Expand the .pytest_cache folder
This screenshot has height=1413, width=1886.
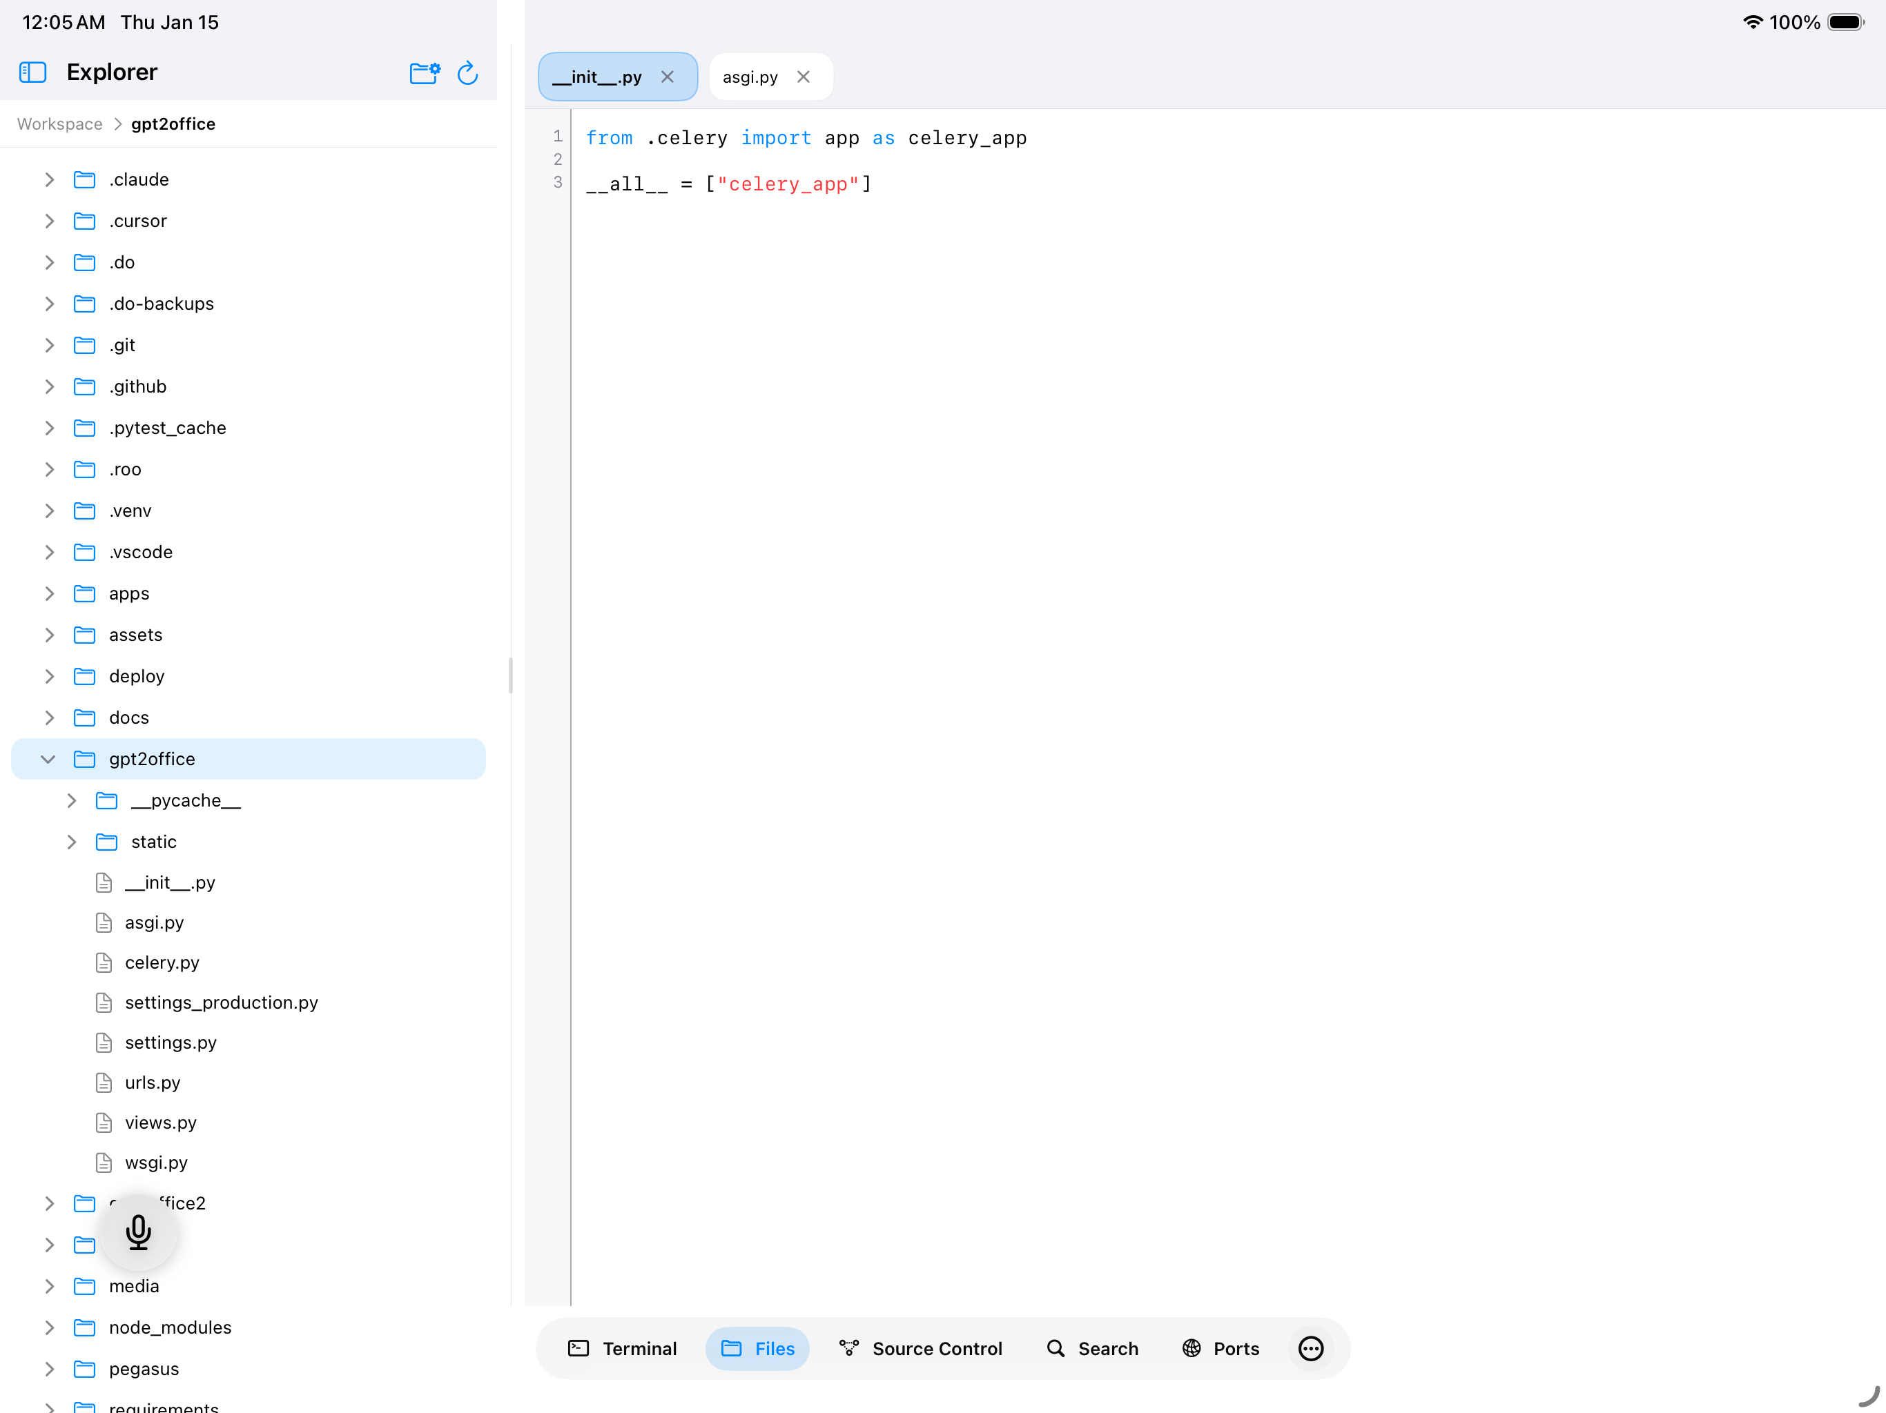(x=50, y=428)
